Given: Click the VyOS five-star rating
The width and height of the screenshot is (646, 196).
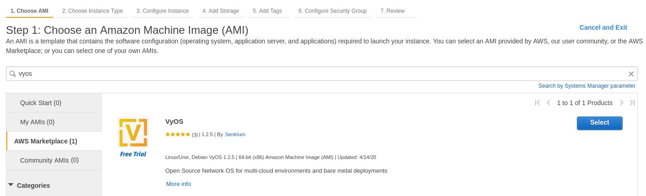Looking at the screenshot, I should point(178,134).
